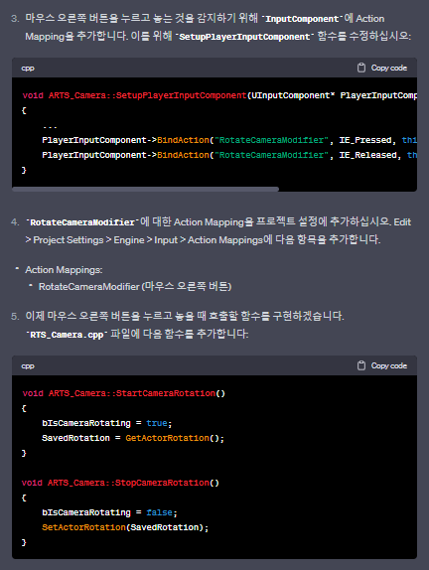Click the inline code 'RotateCameraModifier' in step 4
This screenshot has height=570, width=429.
(x=82, y=222)
